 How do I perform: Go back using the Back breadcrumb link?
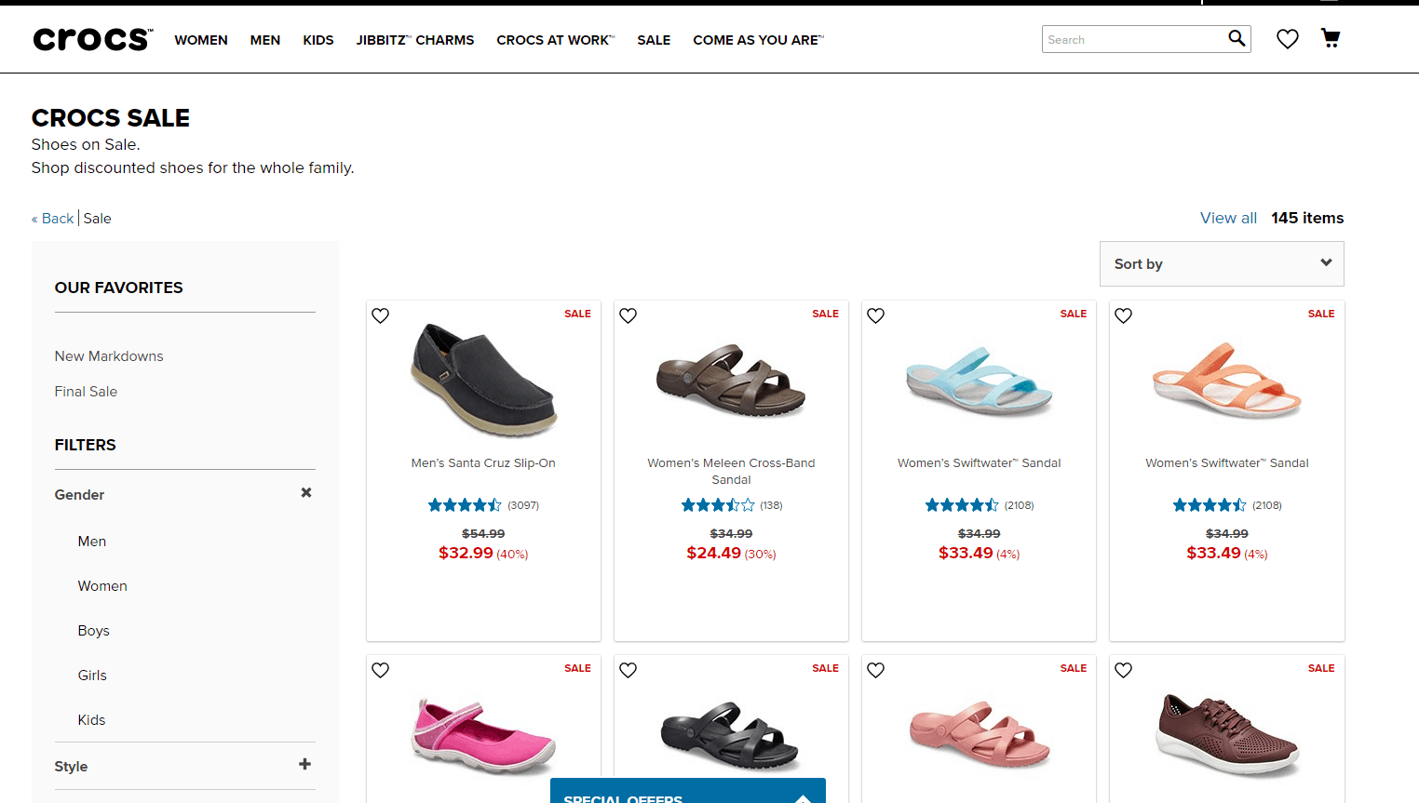click(x=53, y=219)
